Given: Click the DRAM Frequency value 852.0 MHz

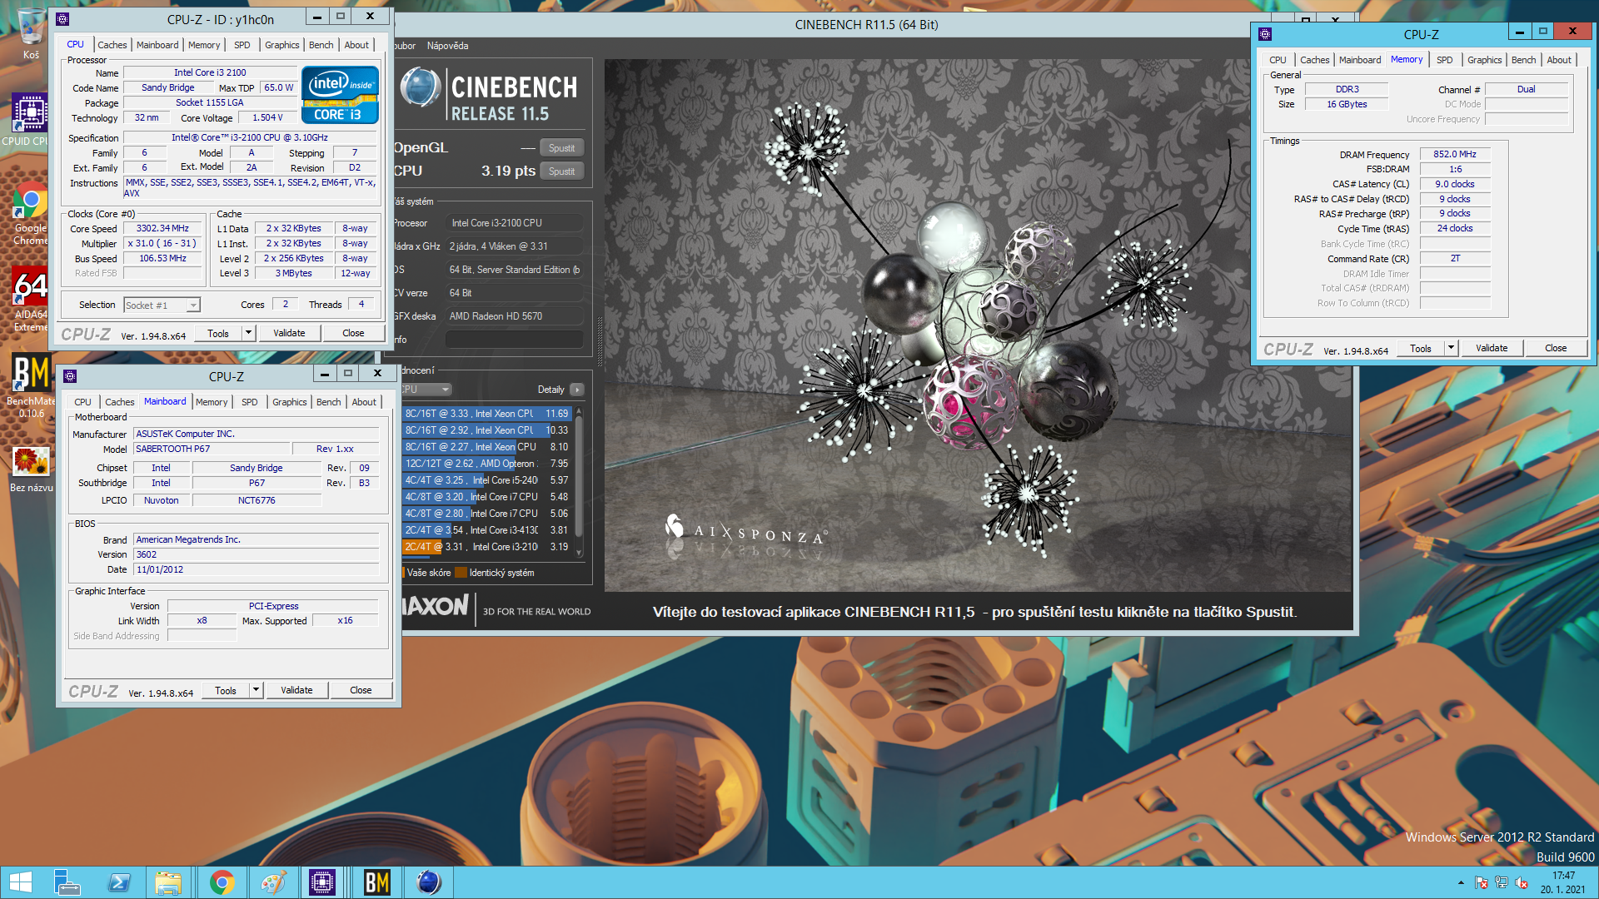Looking at the screenshot, I should 1455,155.
